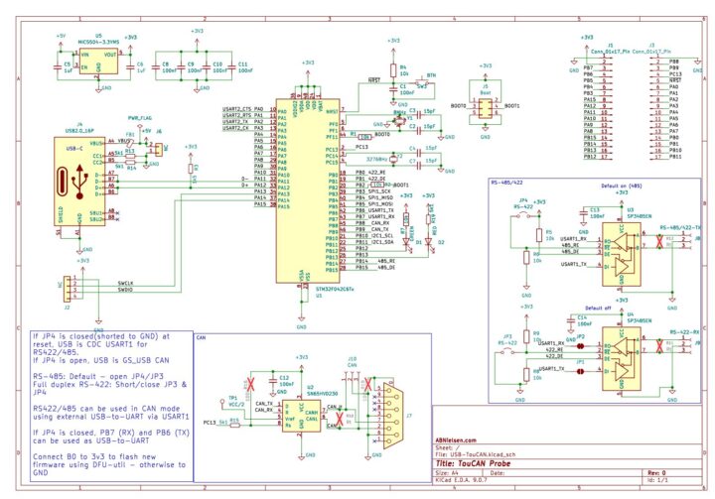This screenshot has height=499, width=715.
Task: Click the USB-C connector J4 symbol
Action: click(79, 181)
